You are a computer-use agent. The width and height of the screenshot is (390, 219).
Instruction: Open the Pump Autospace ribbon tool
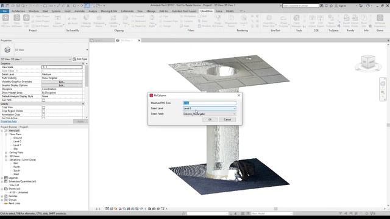(218, 21)
